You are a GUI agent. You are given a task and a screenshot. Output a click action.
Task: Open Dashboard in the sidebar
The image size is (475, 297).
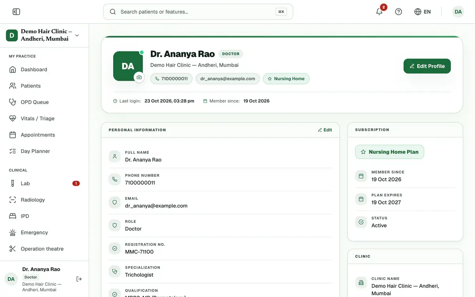click(44, 70)
